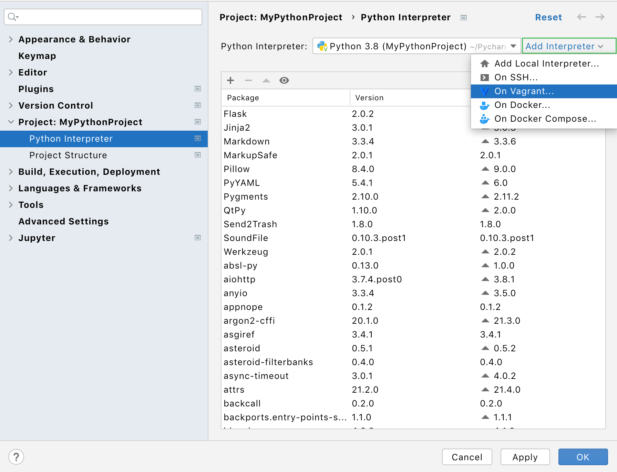Expand Version Control section
Screen dimensions: 617x472
(x=11, y=106)
